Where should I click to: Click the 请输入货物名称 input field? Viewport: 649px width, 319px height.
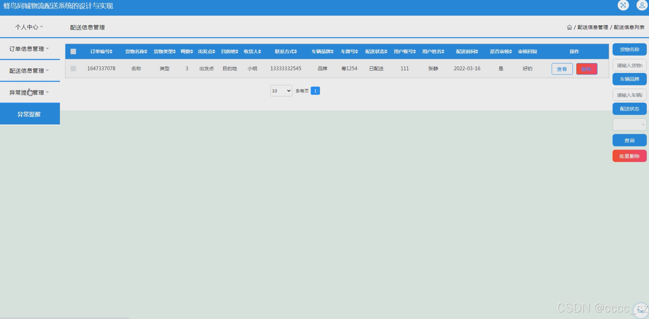coord(629,65)
